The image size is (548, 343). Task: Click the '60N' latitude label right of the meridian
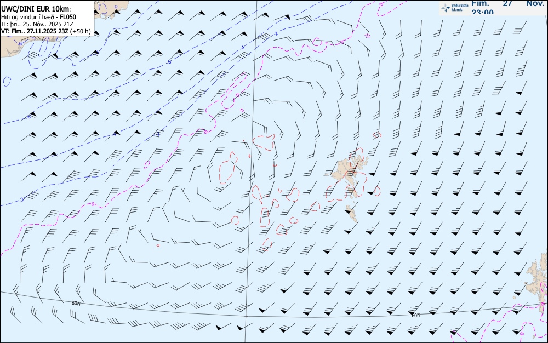point(416,316)
